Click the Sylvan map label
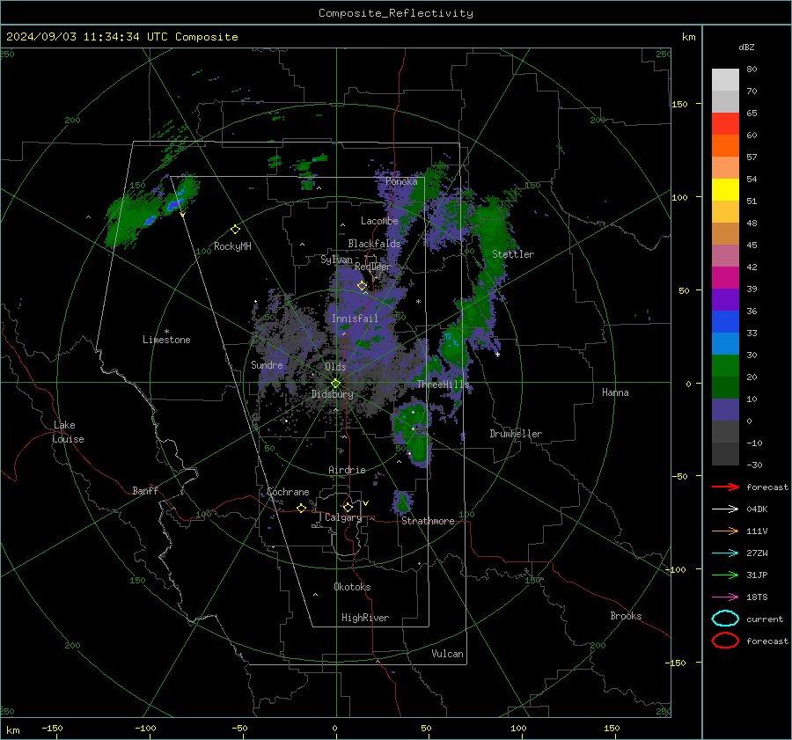 coord(336,260)
